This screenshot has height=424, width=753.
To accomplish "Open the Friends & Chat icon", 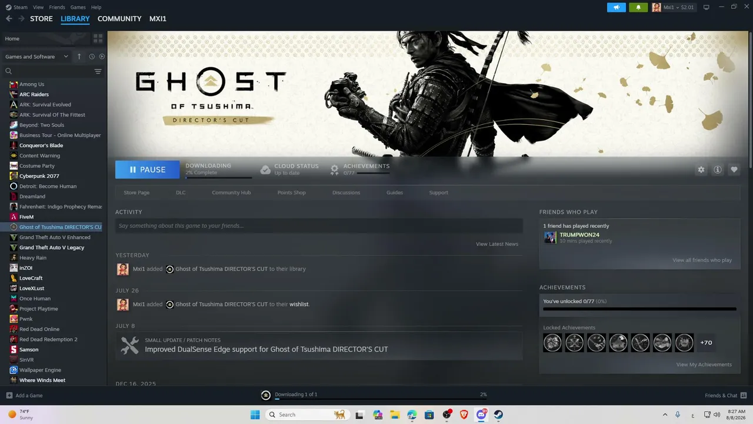I will 744,395.
